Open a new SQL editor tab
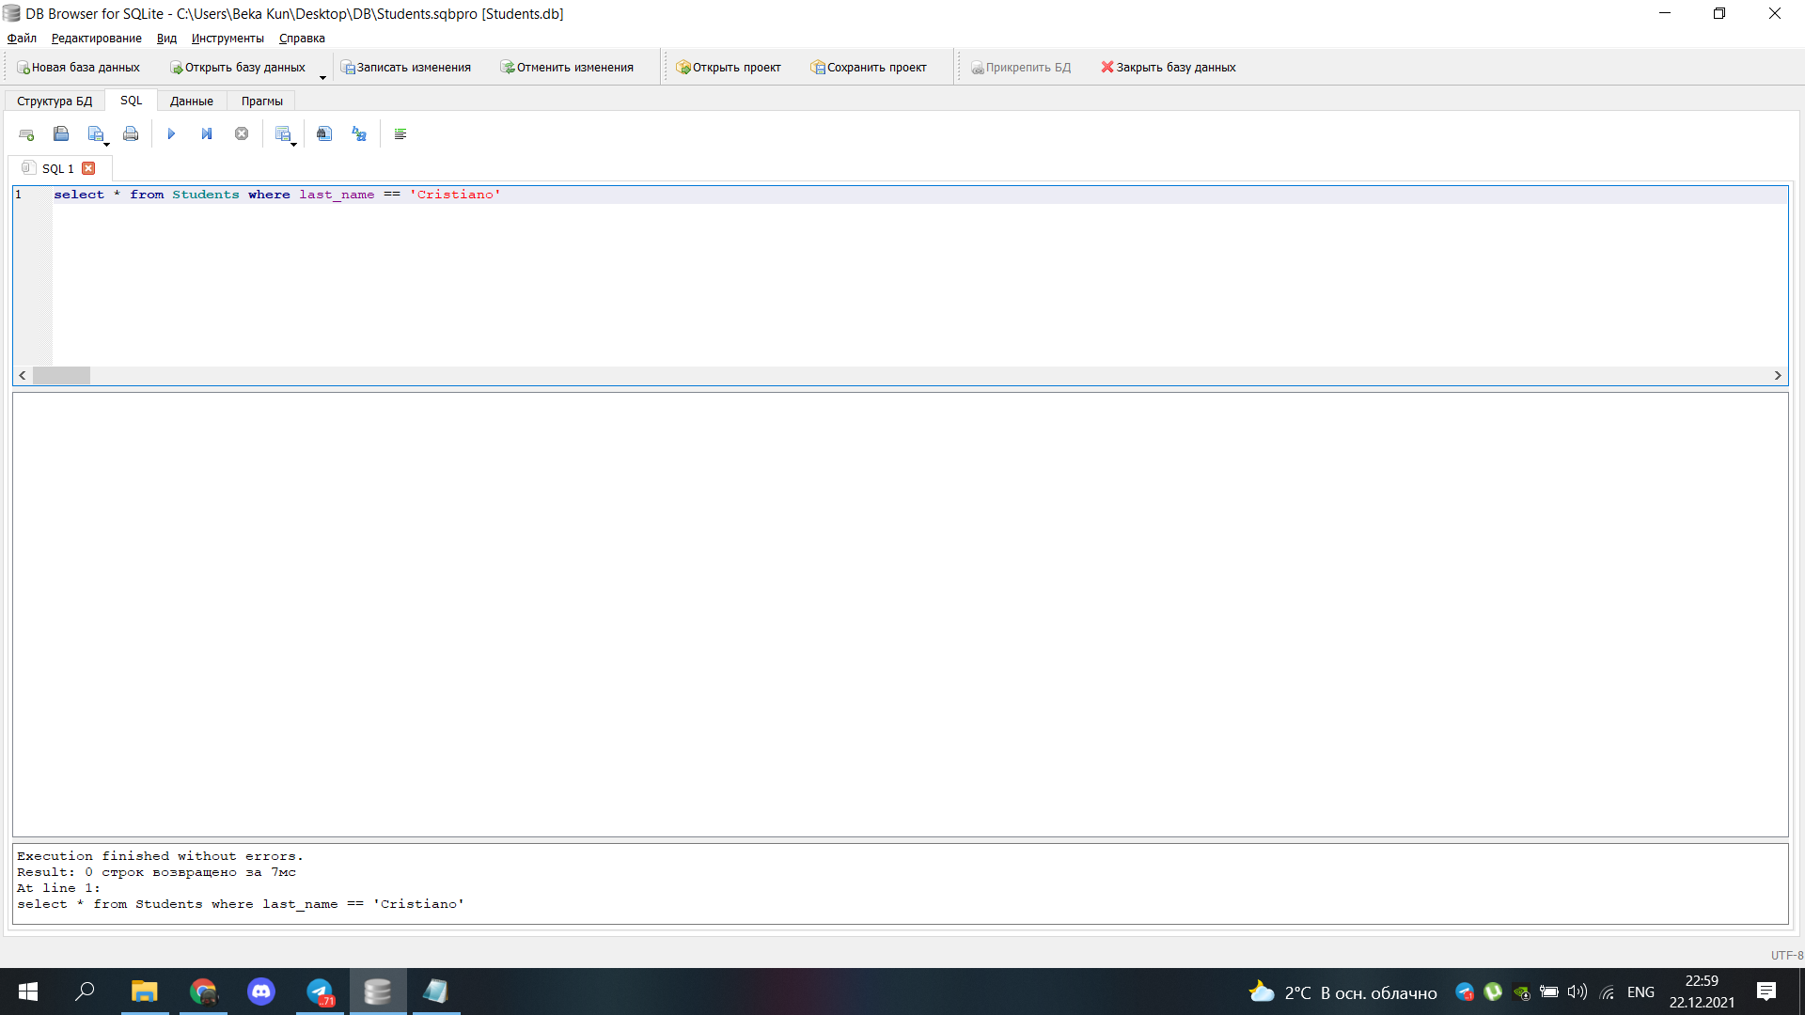1805x1015 pixels. point(26,134)
